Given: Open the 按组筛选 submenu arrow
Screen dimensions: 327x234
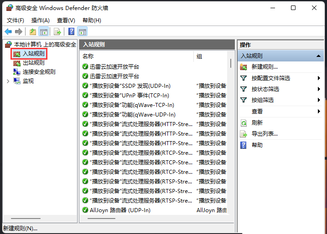Looking at the screenshot, I should 319,100.
